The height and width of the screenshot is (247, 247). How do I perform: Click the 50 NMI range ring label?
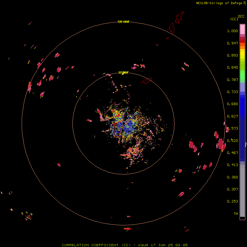tap(123, 72)
